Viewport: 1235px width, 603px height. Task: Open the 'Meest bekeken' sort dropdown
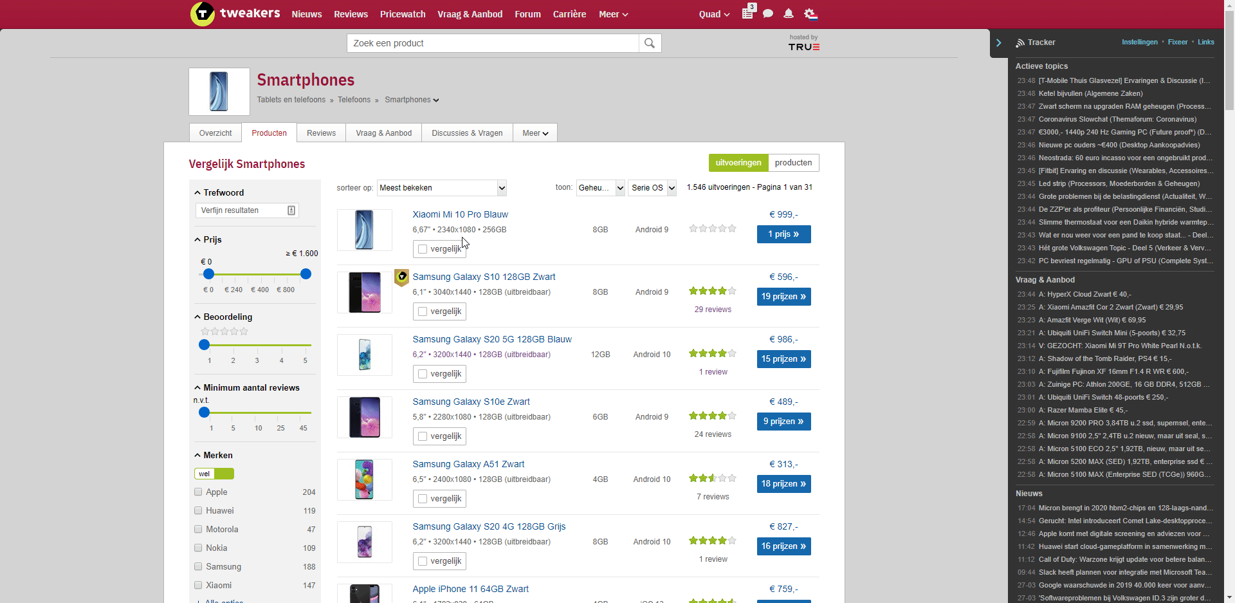coord(441,188)
